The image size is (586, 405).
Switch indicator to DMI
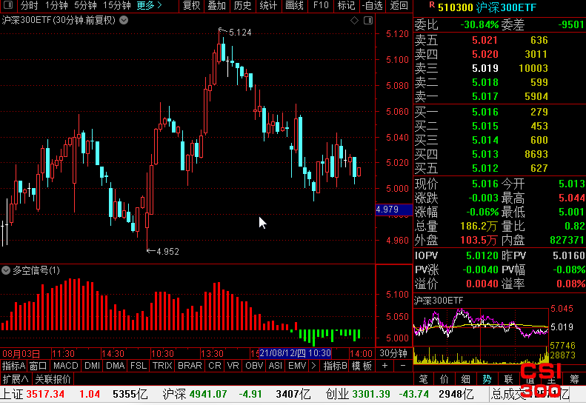click(92, 366)
